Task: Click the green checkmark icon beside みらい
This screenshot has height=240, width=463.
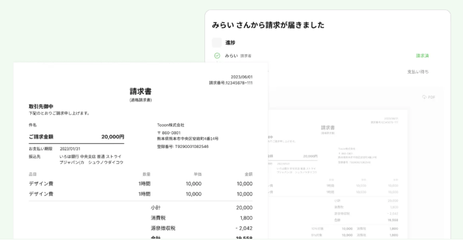Action: [x=217, y=56]
